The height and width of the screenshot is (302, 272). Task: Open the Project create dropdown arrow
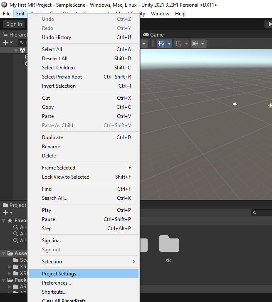pyautogui.click(x=11, y=213)
